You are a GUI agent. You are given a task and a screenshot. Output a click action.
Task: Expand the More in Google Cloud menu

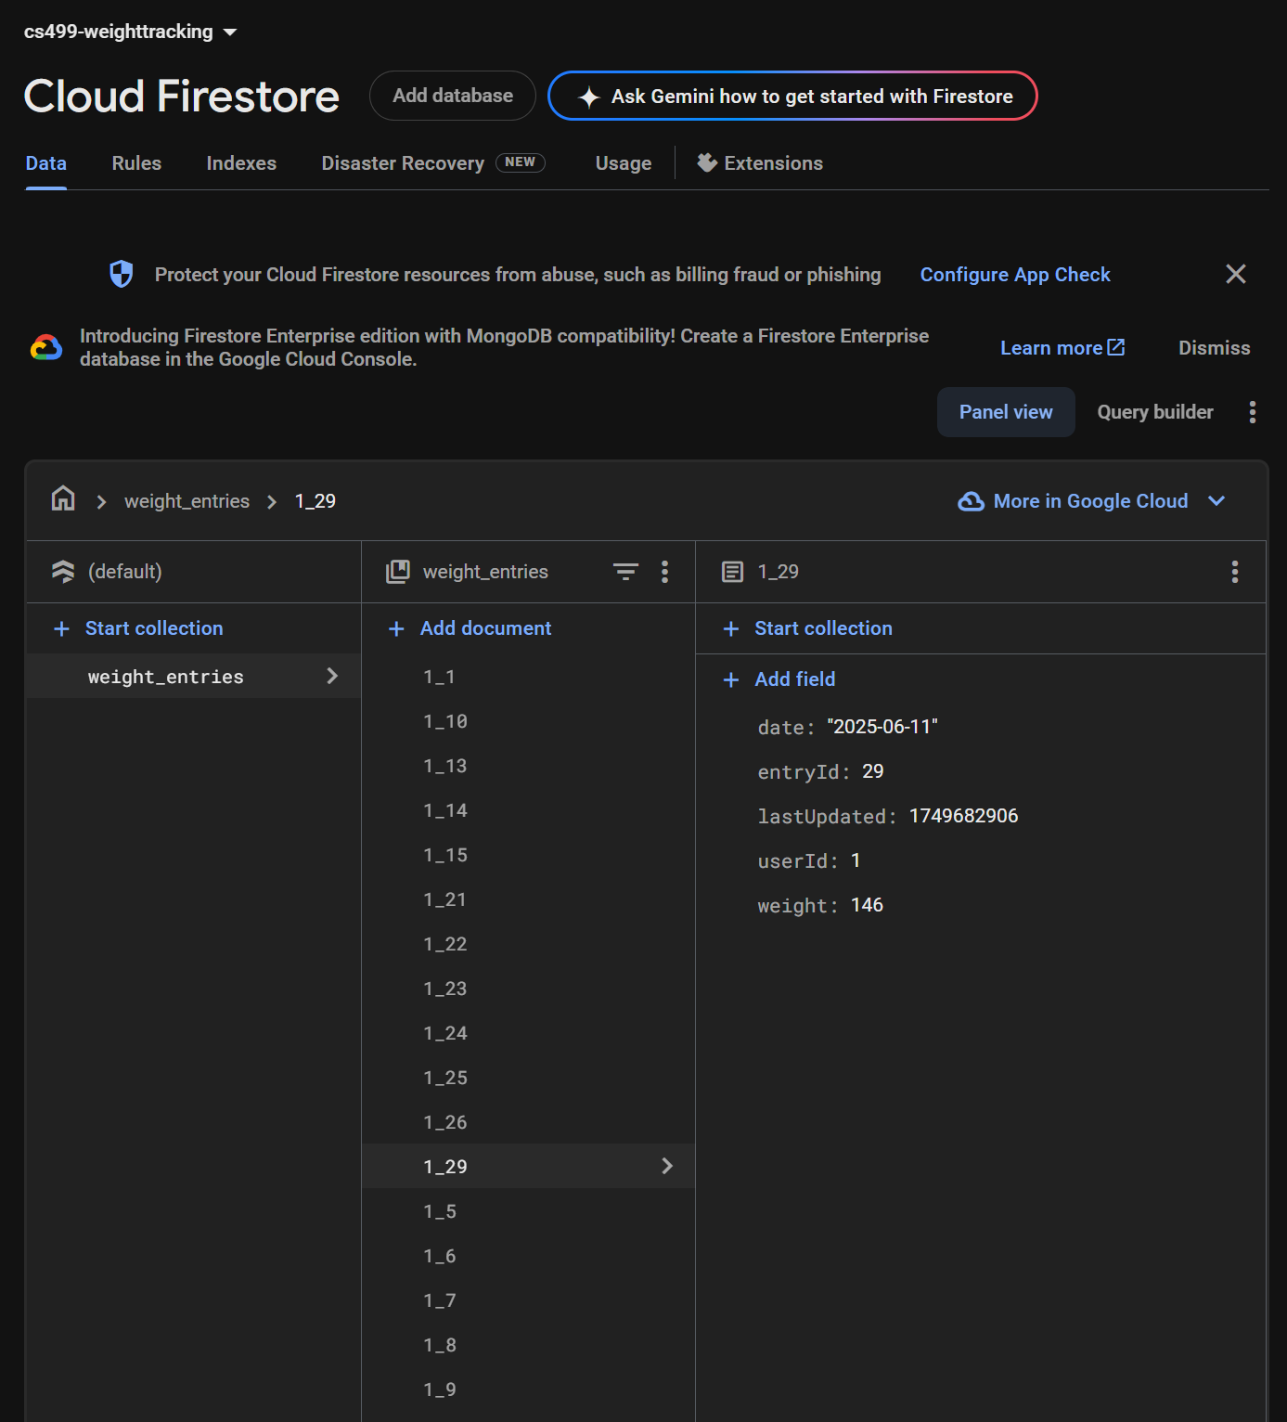[1091, 501]
